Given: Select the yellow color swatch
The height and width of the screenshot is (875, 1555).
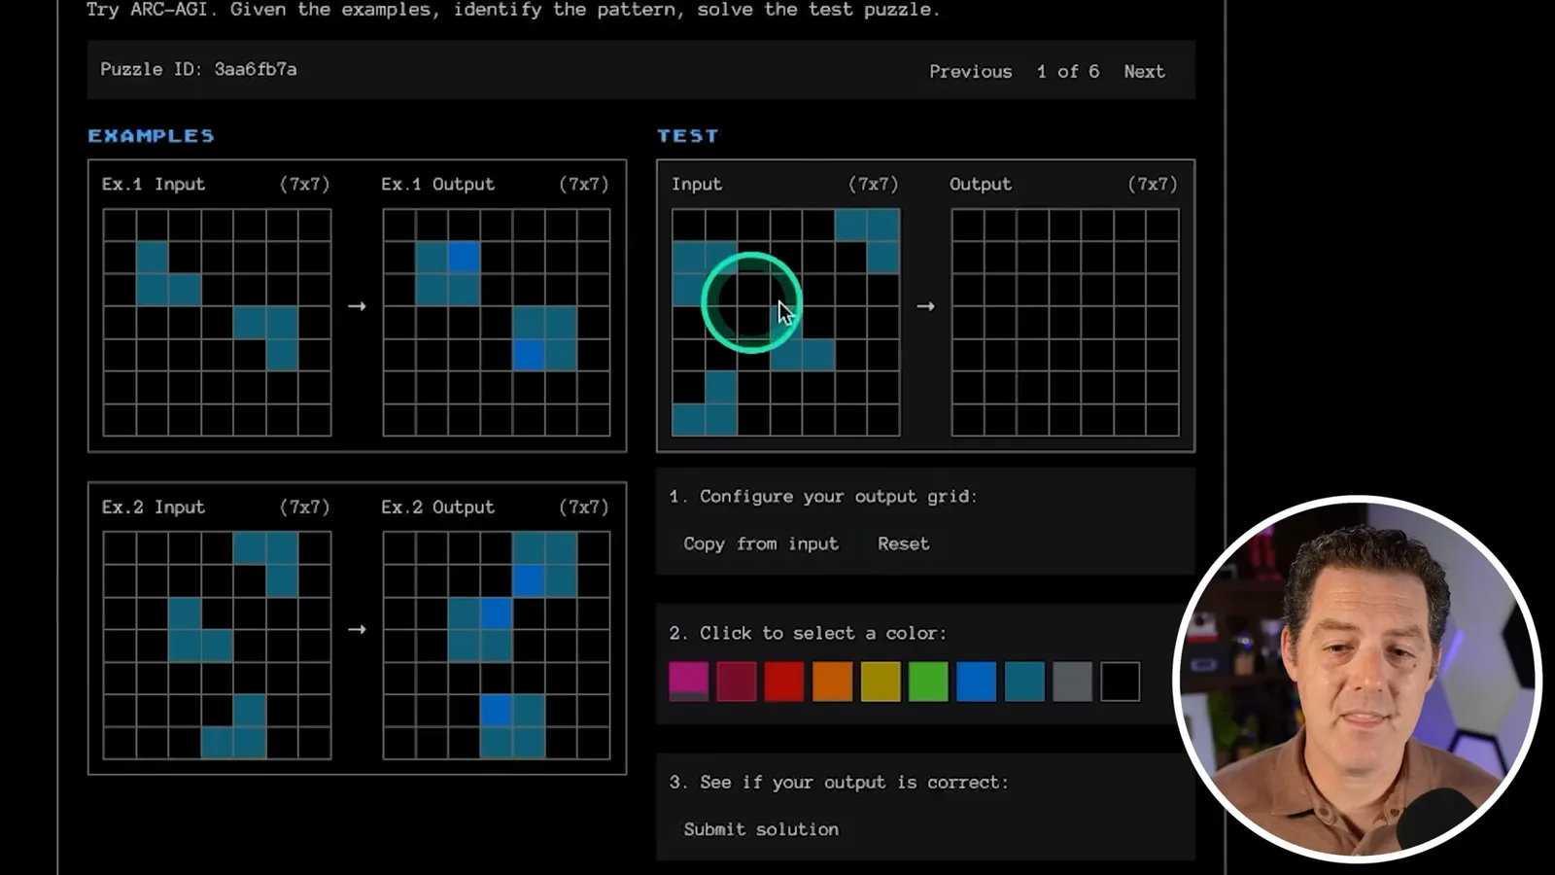Looking at the screenshot, I should (880, 681).
